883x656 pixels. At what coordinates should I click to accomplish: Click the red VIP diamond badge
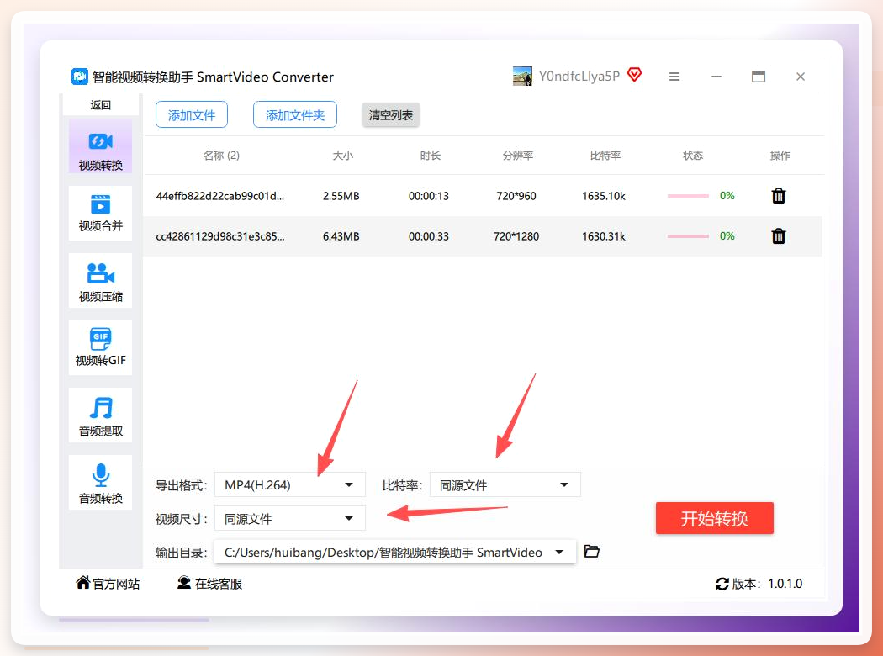pyautogui.click(x=635, y=74)
